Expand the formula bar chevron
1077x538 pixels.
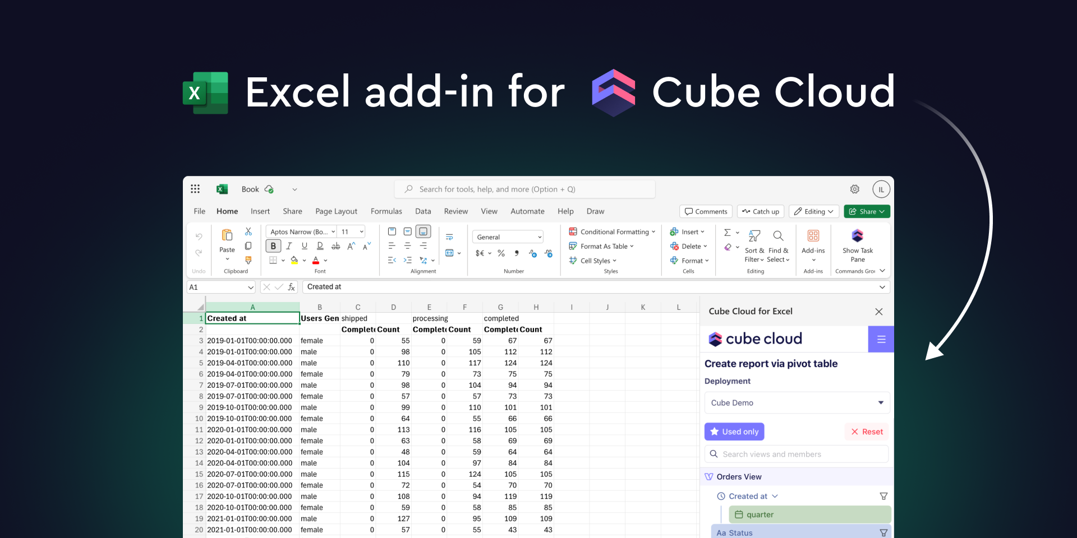(x=882, y=287)
